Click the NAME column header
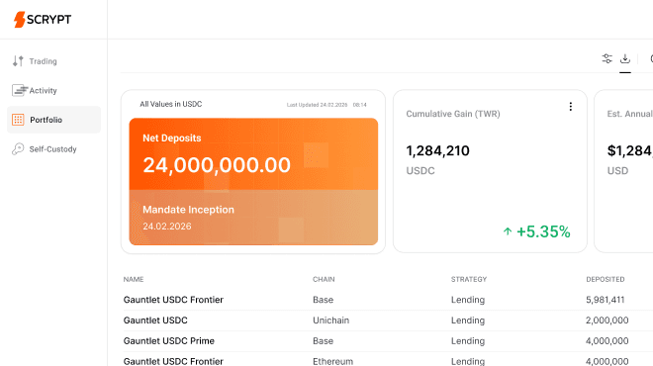Viewport: 653px width, 366px height. pos(134,279)
